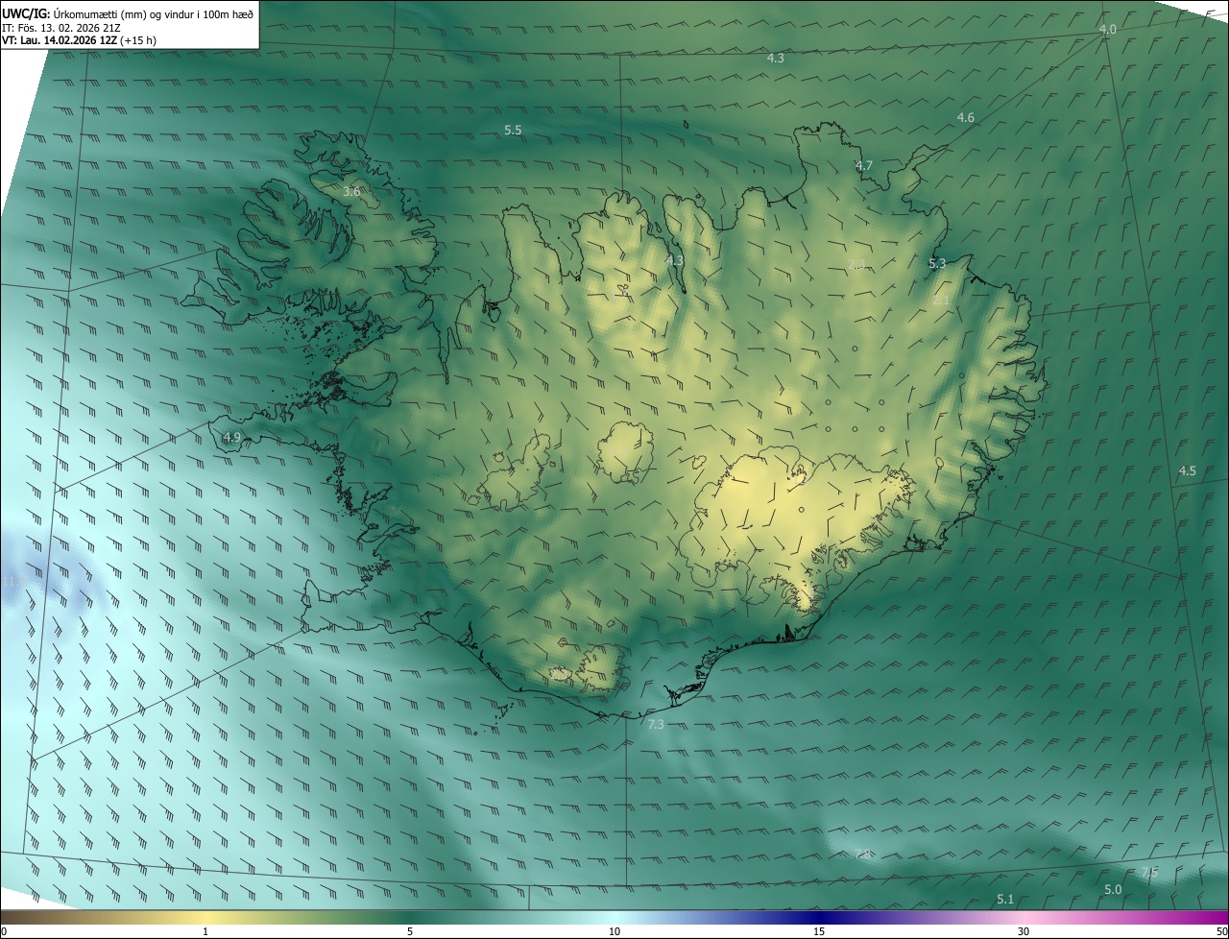
Task: Click the color bar tick labeled 1
Action: [205, 931]
